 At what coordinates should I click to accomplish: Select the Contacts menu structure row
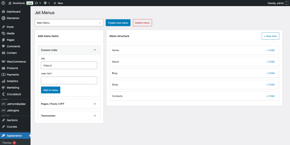194,96
